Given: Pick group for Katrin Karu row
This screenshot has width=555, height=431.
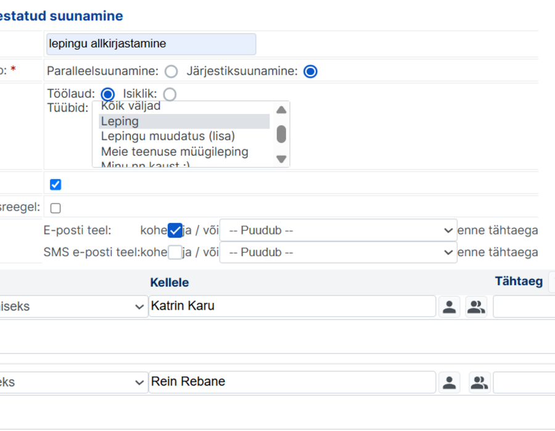Looking at the screenshot, I should 476,307.
